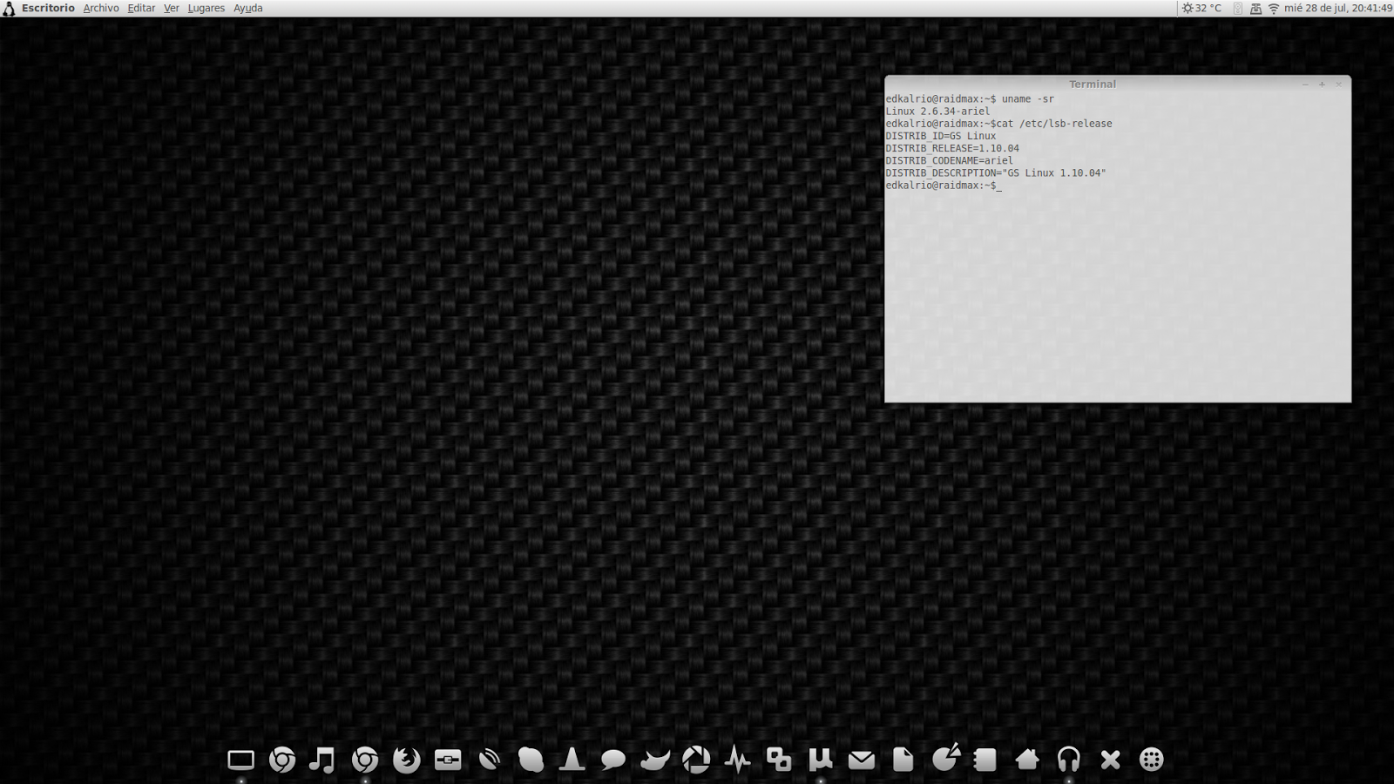Click the wifi signal icon in the panel
This screenshot has height=784, width=1394.
pyautogui.click(x=1274, y=8)
